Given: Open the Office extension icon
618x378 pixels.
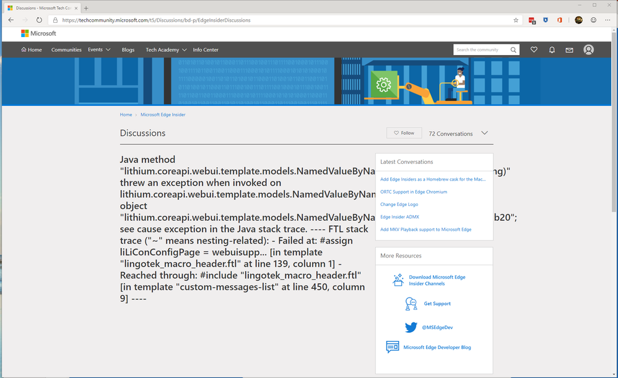Looking at the screenshot, I should [x=560, y=20].
